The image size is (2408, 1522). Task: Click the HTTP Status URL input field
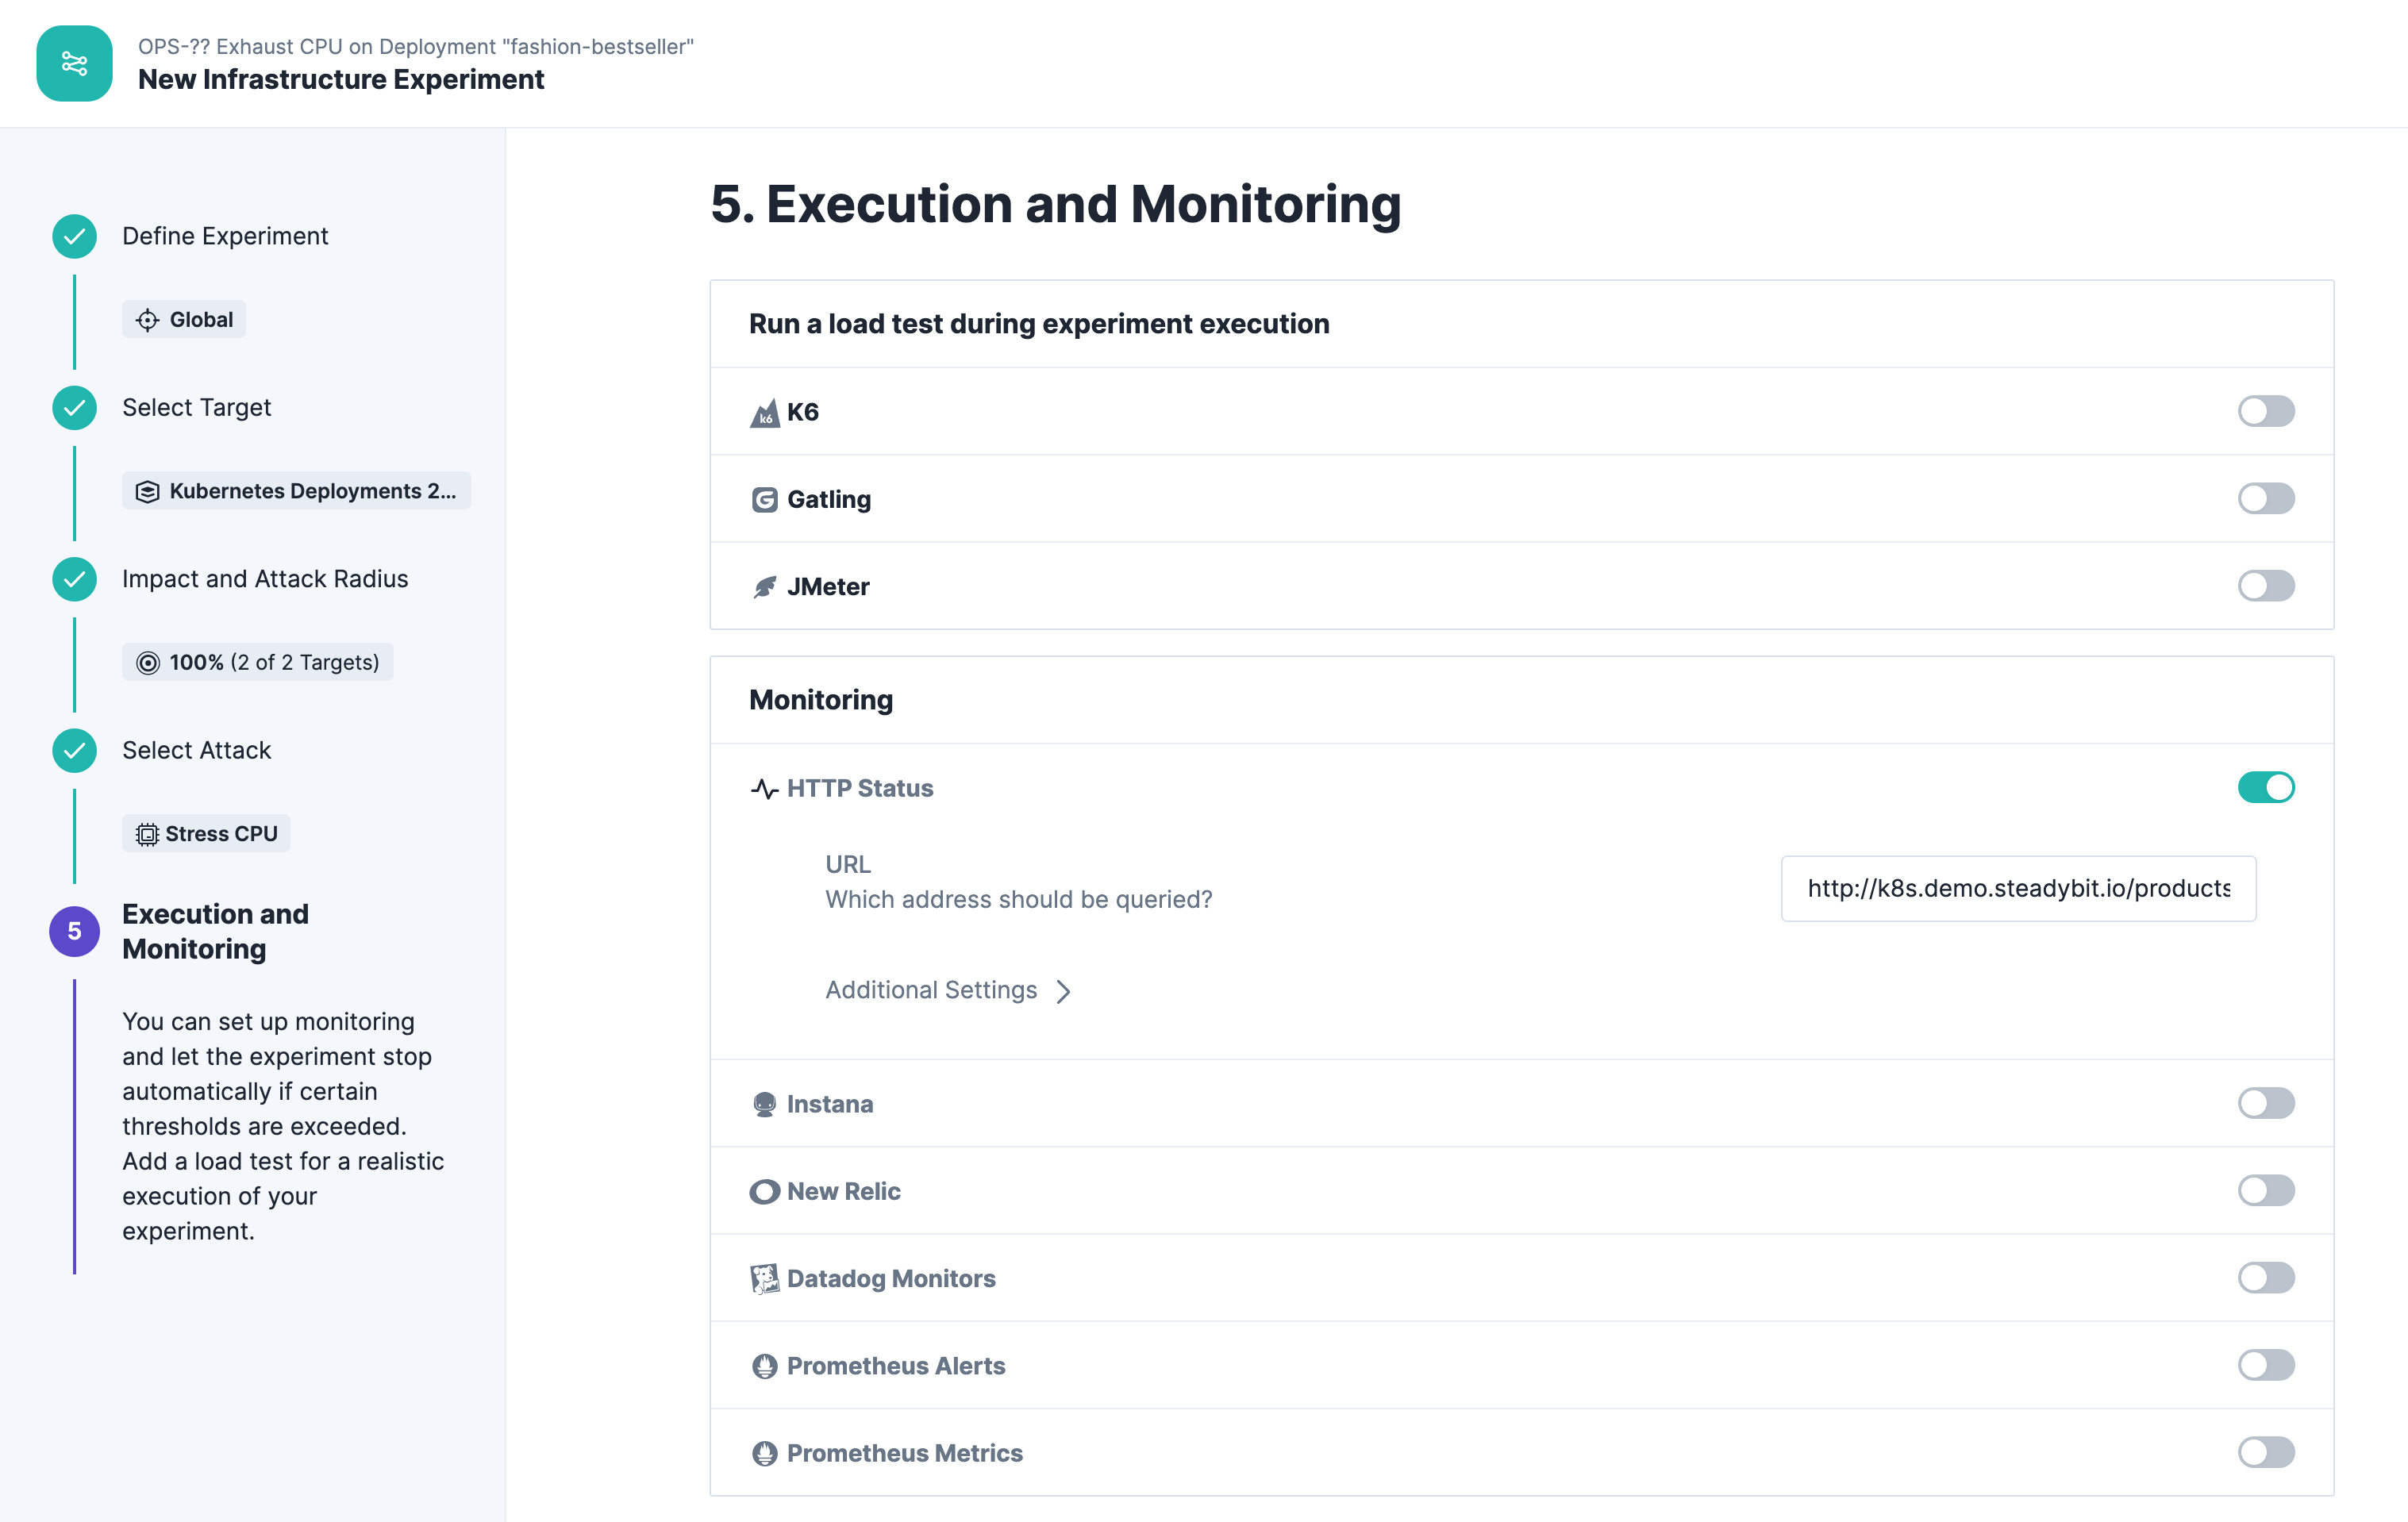click(x=2017, y=888)
